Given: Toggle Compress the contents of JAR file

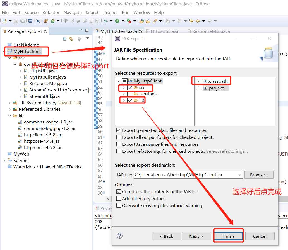Looking at the screenshot, I should click(x=119, y=191).
